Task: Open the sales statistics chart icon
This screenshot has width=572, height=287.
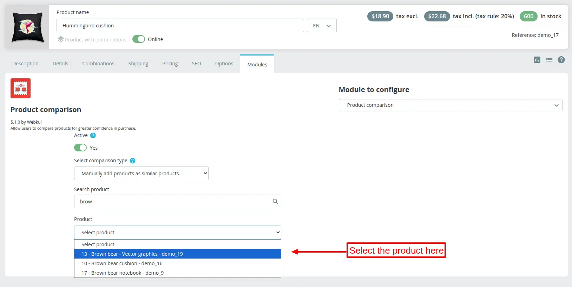Action: [x=537, y=60]
